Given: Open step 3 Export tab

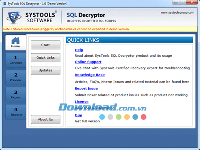Looking at the screenshot, I should pos(15,94).
